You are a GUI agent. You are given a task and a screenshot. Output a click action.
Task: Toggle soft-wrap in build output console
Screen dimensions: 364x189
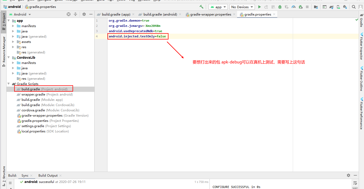click(355, 183)
